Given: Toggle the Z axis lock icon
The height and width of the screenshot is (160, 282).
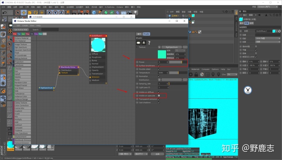Looking at the screenshot, I should click(61, 12).
